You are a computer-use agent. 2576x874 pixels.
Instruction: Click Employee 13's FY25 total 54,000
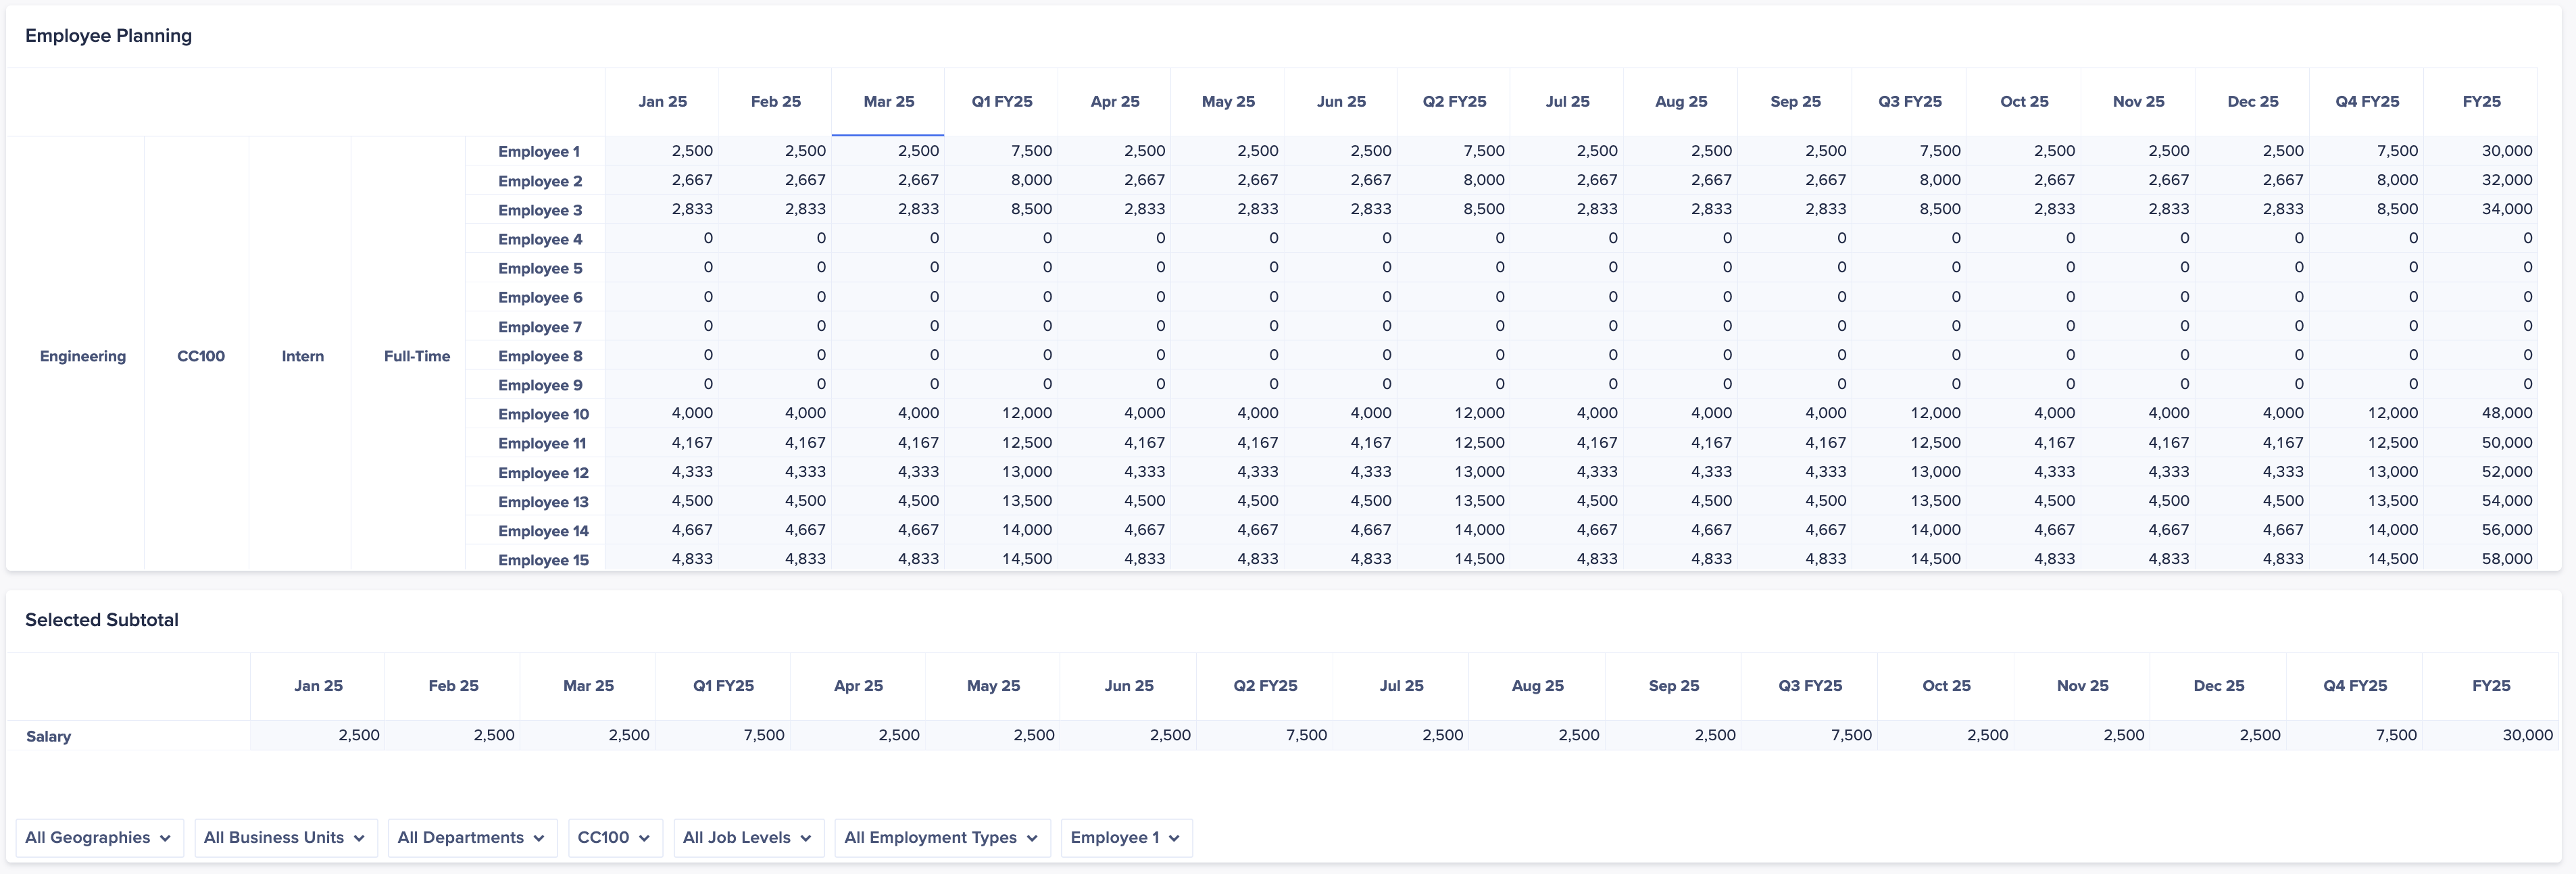(2506, 501)
